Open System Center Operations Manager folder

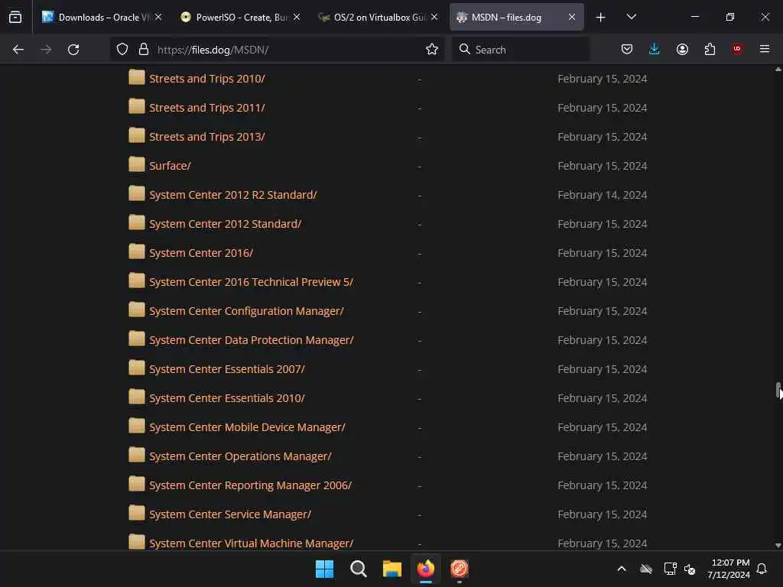point(240,456)
